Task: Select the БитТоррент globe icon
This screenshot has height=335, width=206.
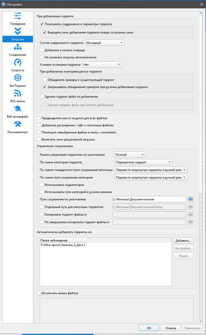Action: click(18, 78)
